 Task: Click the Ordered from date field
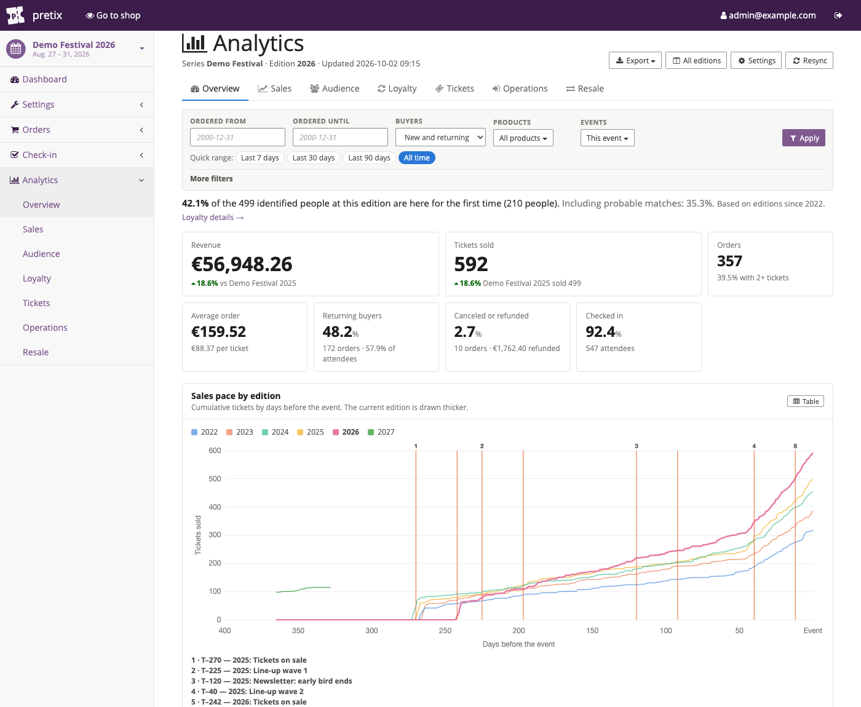click(x=237, y=137)
